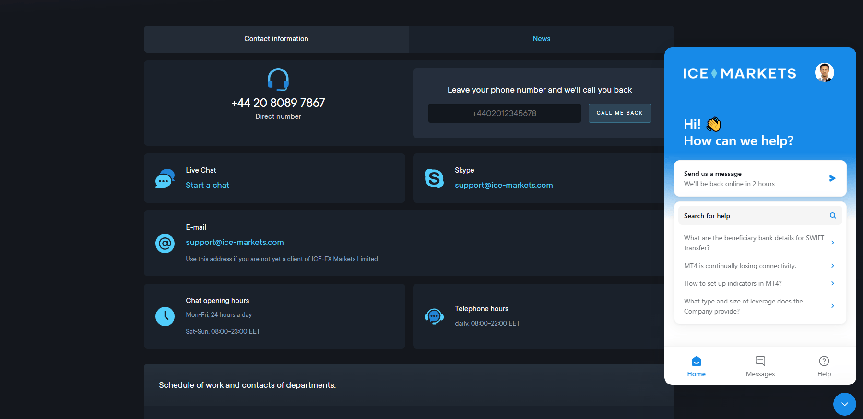Click the clock icon for chat opening hours
This screenshot has width=863, height=419.
[x=165, y=316]
